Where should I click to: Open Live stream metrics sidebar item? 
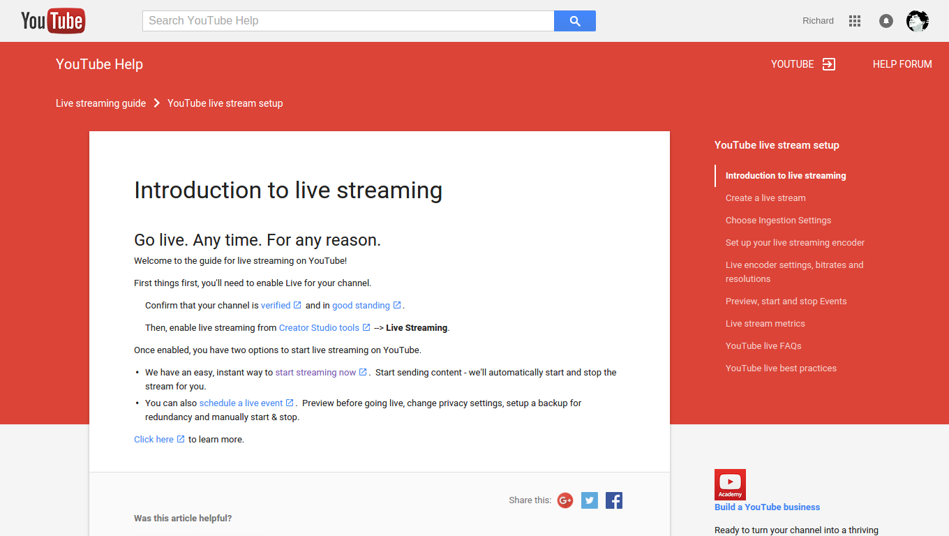[x=765, y=324]
